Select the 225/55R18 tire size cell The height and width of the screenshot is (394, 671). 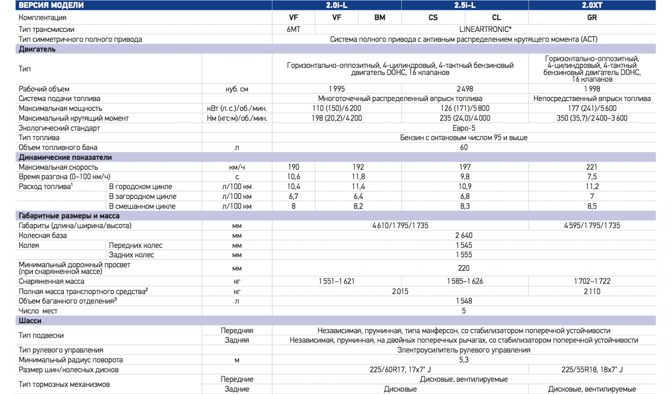592,370
